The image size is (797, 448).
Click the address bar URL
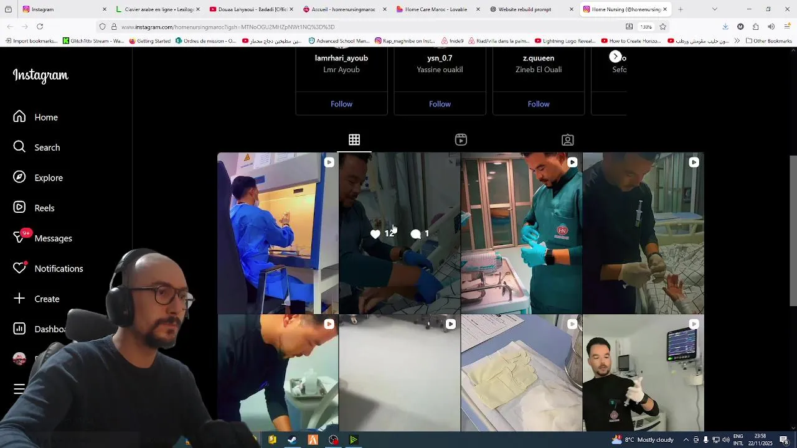(228, 27)
